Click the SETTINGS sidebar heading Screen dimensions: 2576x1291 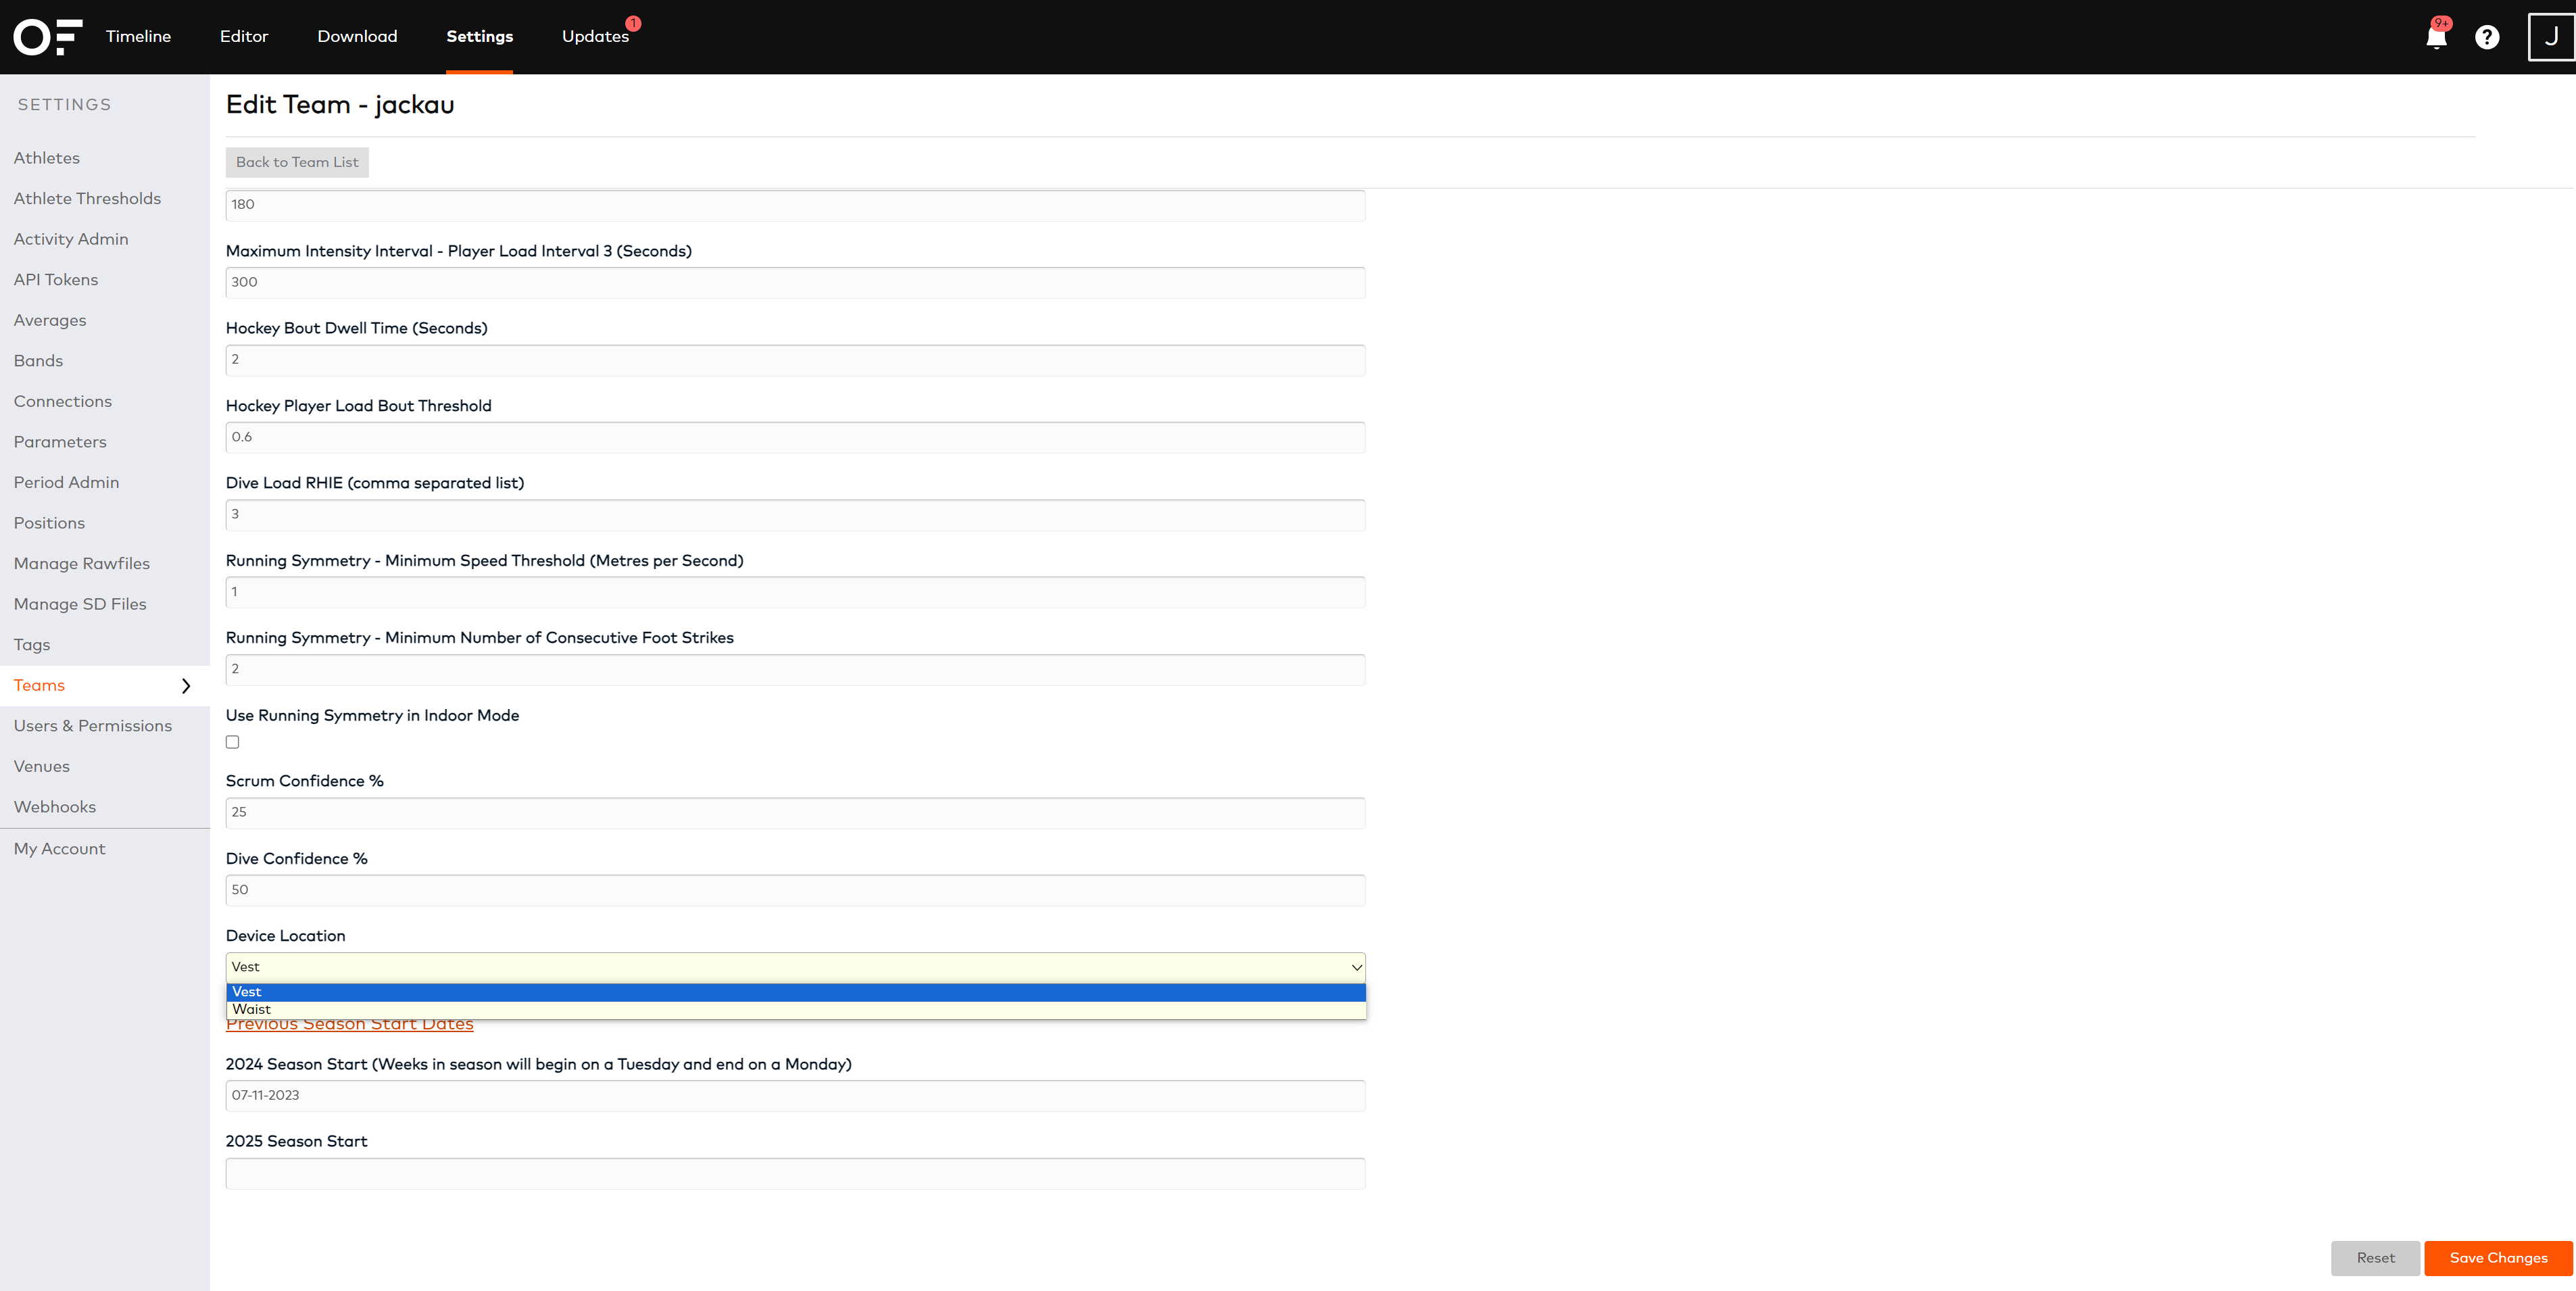64,105
